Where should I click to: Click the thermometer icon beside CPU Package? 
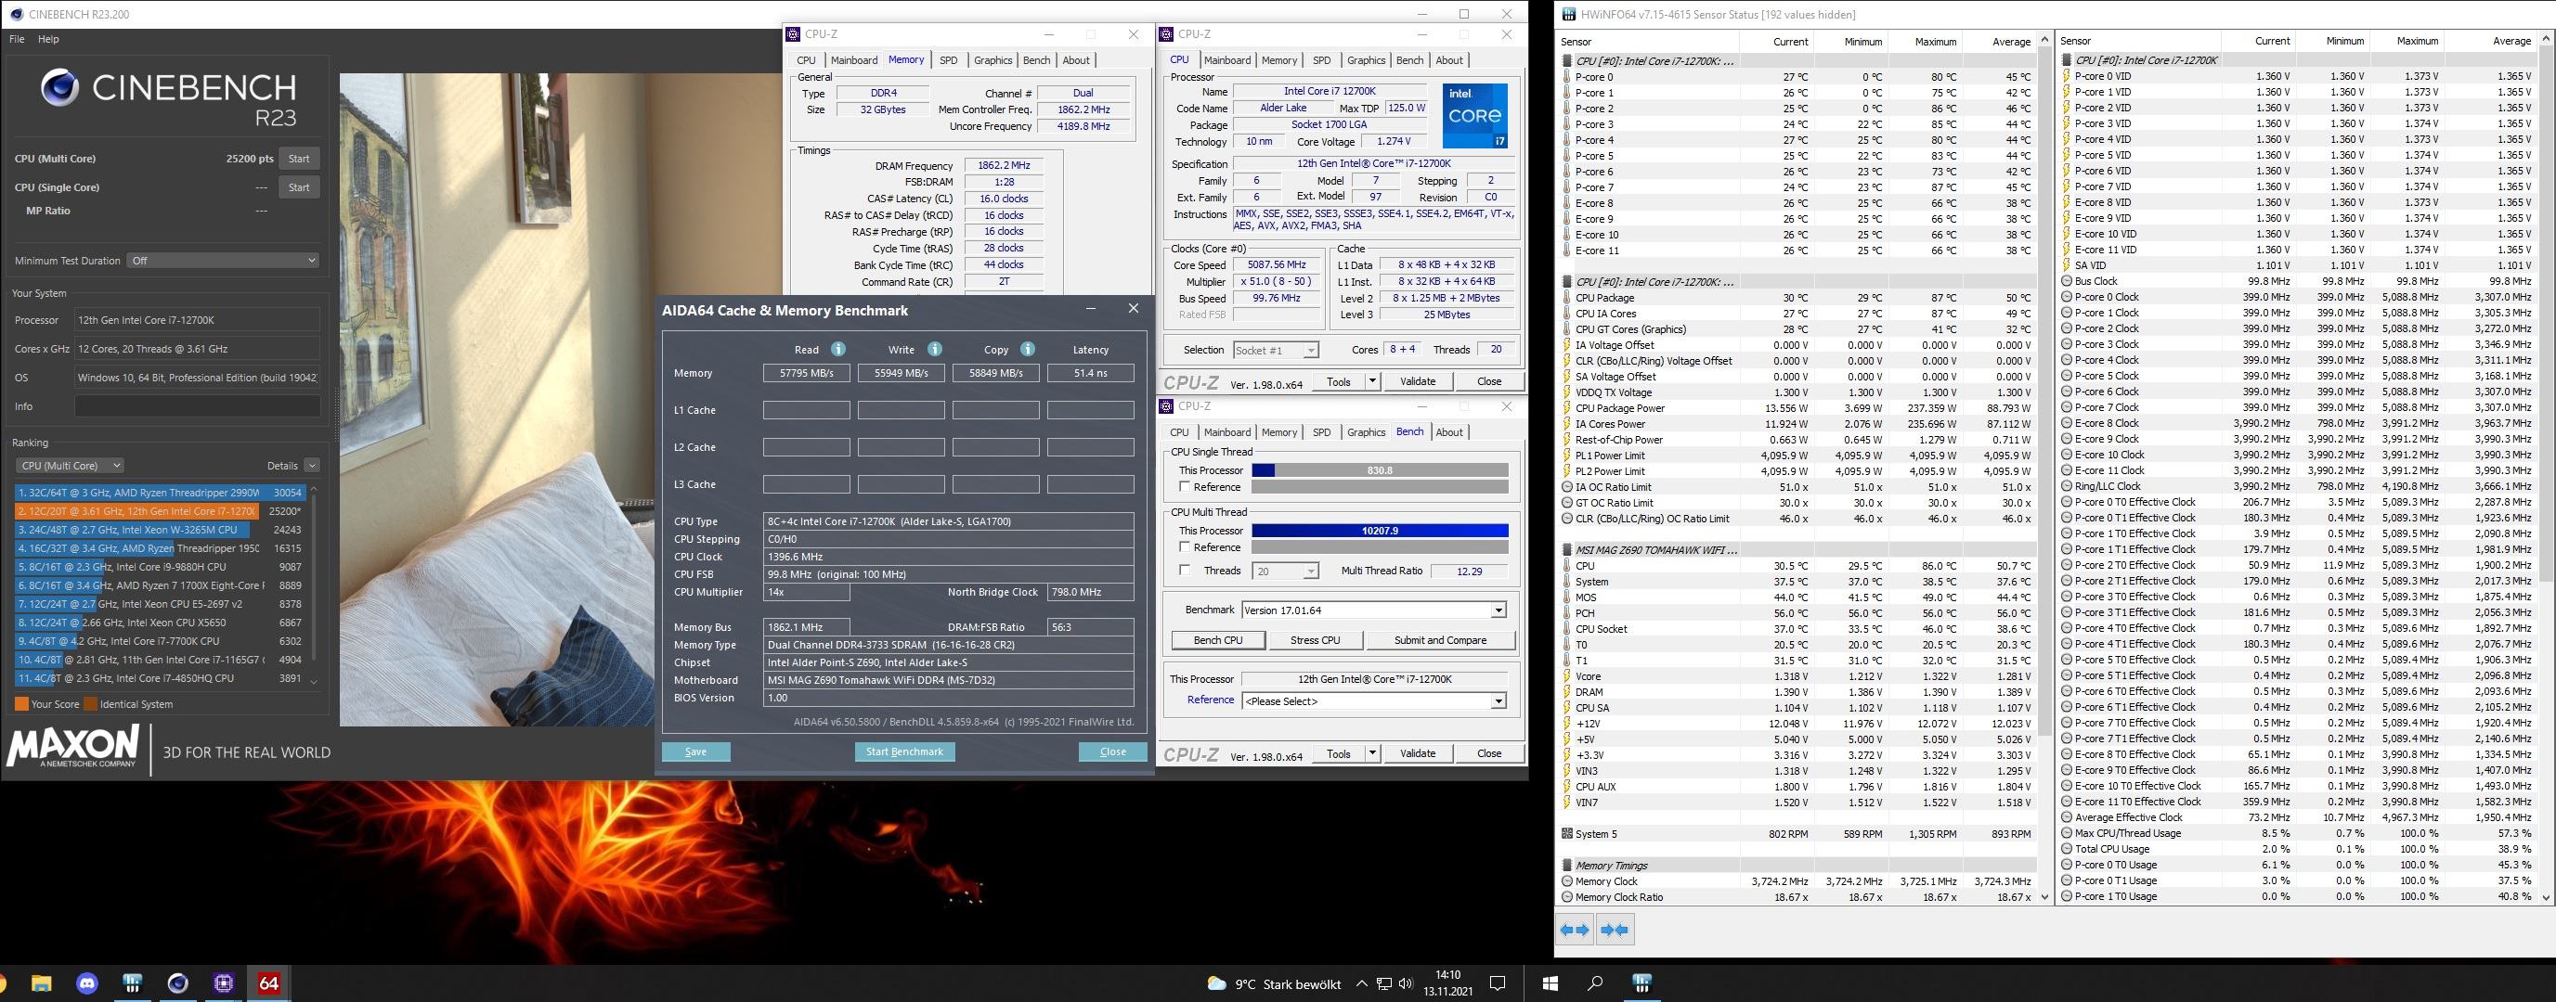[1566, 297]
